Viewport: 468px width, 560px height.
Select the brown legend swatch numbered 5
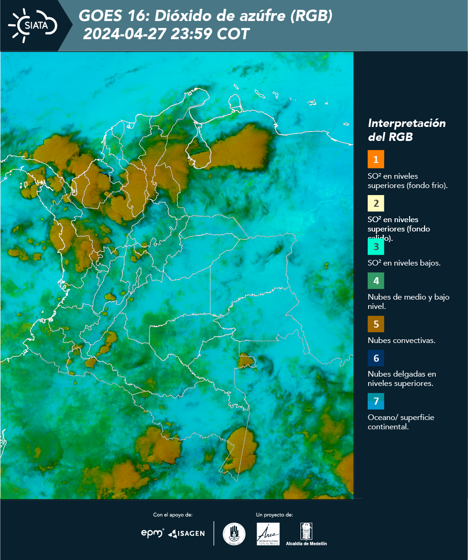pos(376,324)
